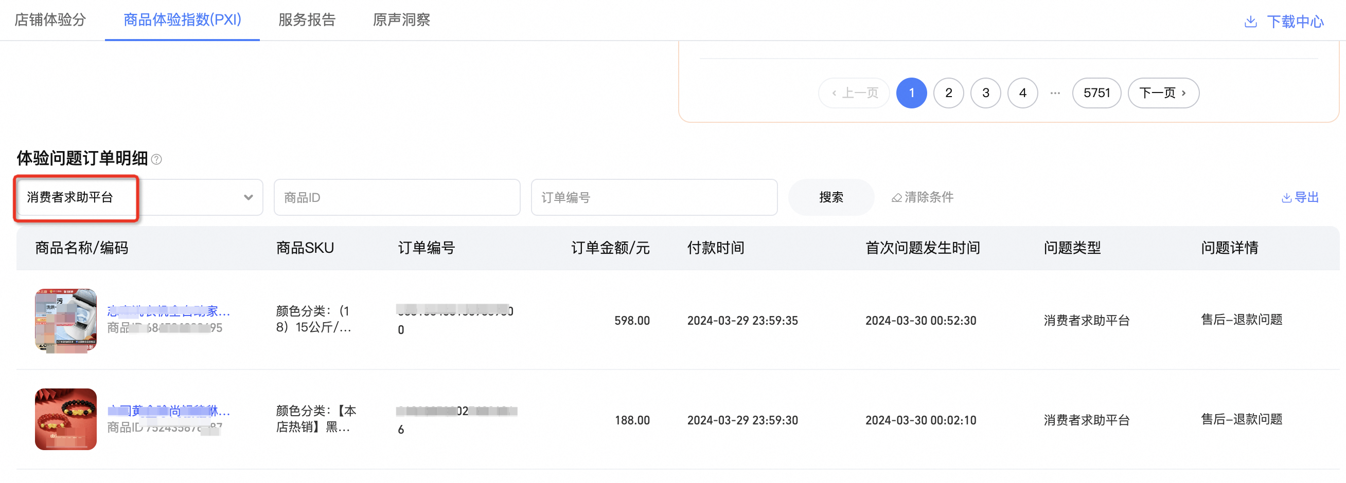Focus the 订单编号 input field
Viewport: 1346px width, 483px height.
tap(653, 197)
